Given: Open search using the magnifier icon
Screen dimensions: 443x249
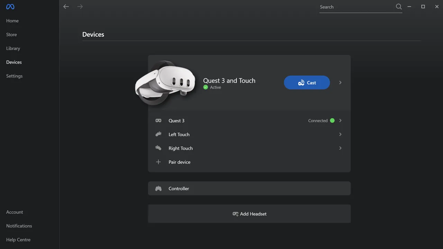Looking at the screenshot, I should point(399,6).
